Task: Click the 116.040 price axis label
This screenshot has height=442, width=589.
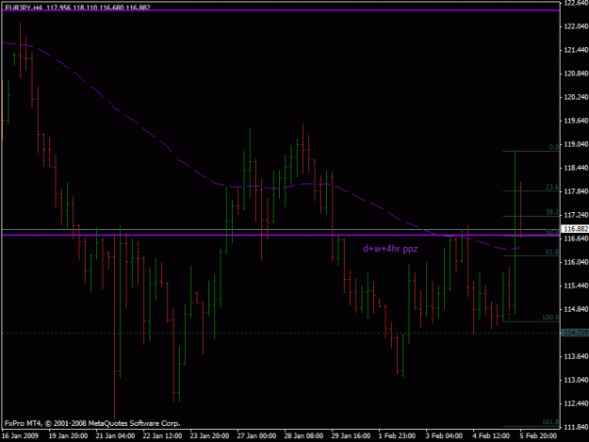Action: click(576, 262)
